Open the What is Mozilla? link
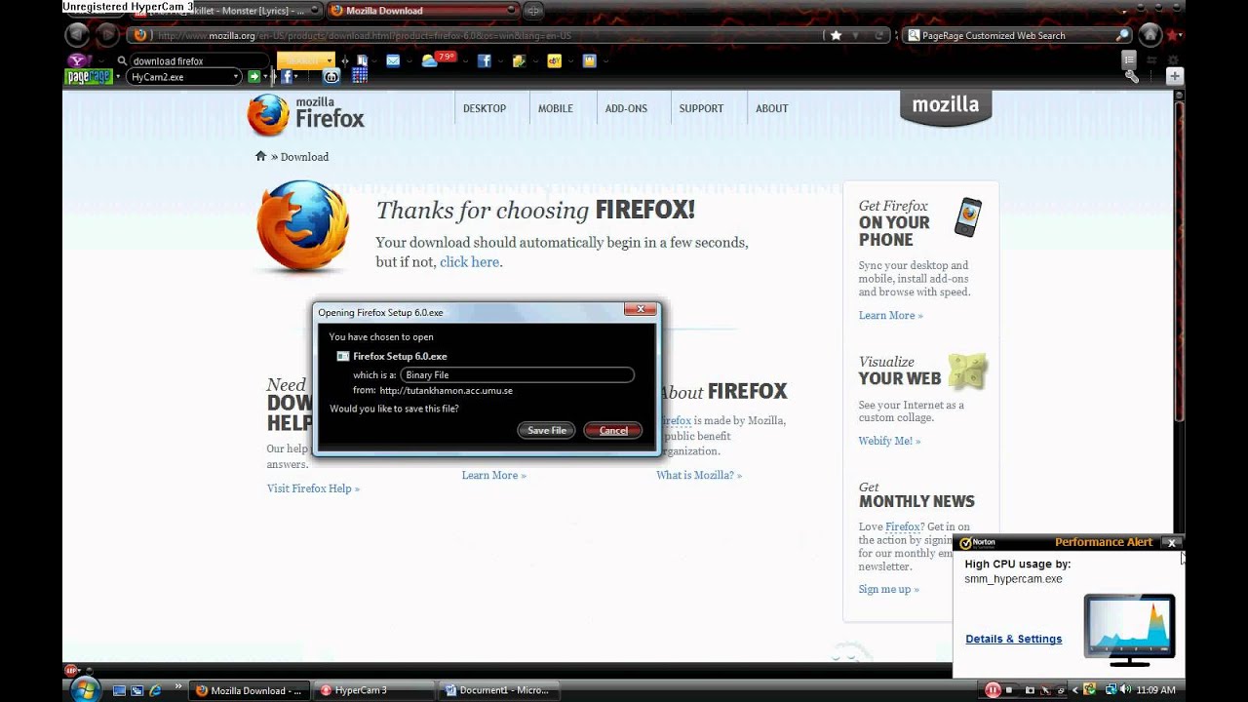1248x702 pixels. (x=699, y=475)
